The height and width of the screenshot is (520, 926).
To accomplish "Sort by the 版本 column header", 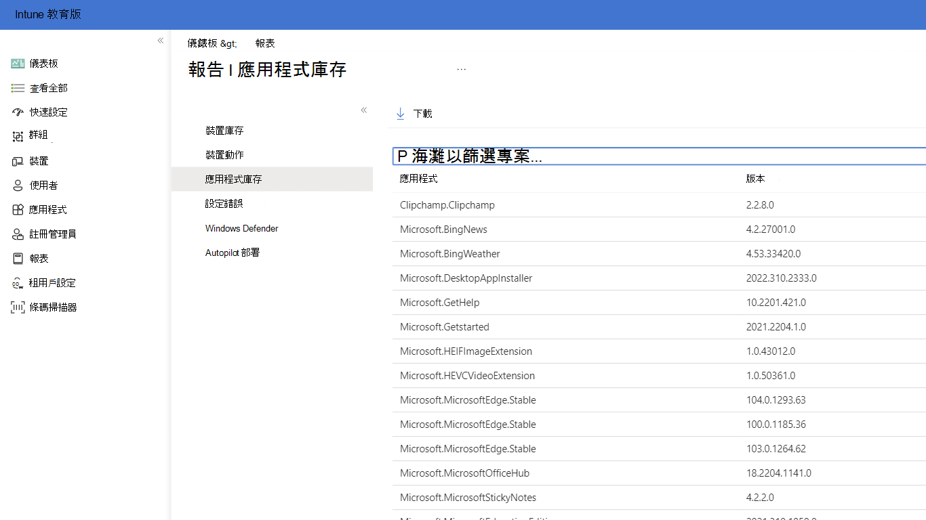I will [756, 179].
